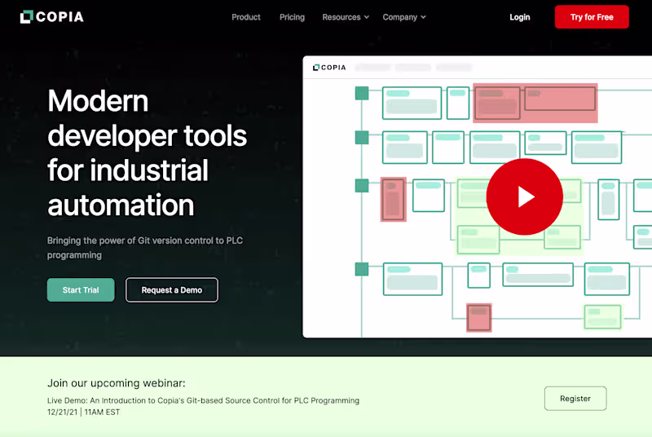The width and height of the screenshot is (652, 437).
Task: Click the Try for Free button
Action: pyautogui.click(x=592, y=17)
